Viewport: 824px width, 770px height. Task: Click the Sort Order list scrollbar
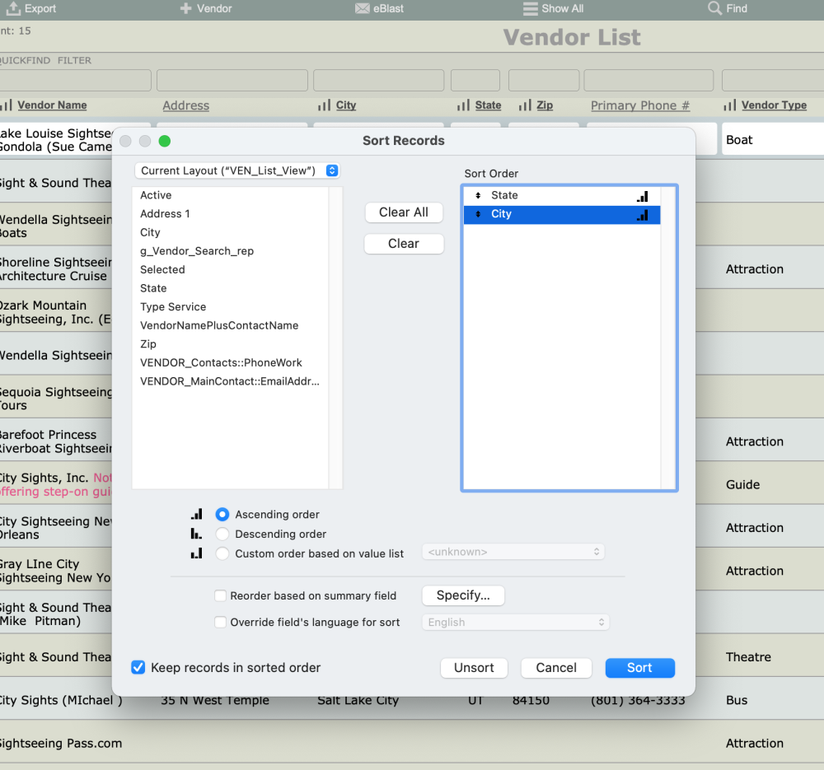(x=668, y=338)
